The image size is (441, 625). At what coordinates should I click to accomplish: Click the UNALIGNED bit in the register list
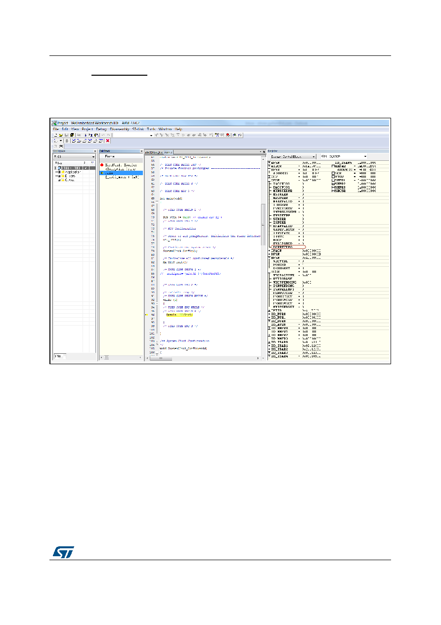(x=283, y=243)
